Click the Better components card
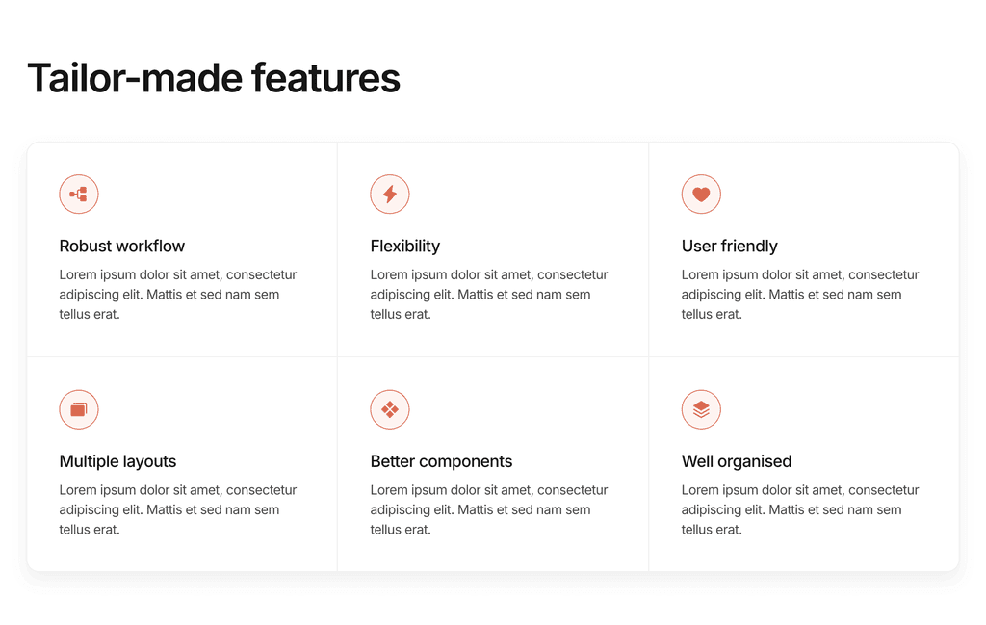 pos(492,464)
